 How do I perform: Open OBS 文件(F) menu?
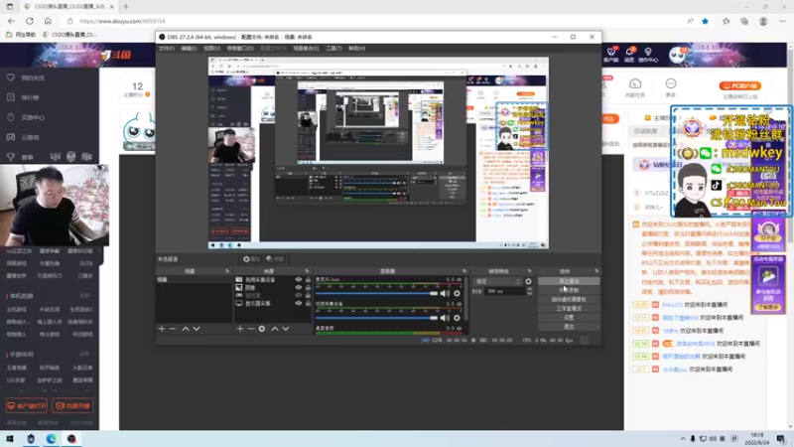point(166,49)
